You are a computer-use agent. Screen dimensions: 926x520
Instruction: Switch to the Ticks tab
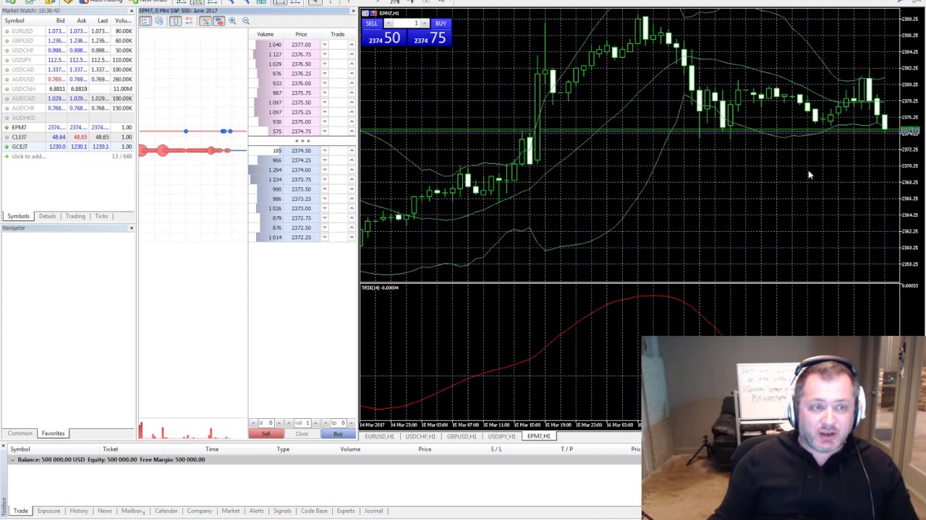101,216
